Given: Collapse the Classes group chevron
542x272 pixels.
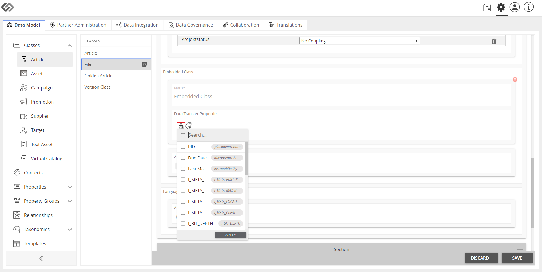Looking at the screenshot, I should coord(70,46).
